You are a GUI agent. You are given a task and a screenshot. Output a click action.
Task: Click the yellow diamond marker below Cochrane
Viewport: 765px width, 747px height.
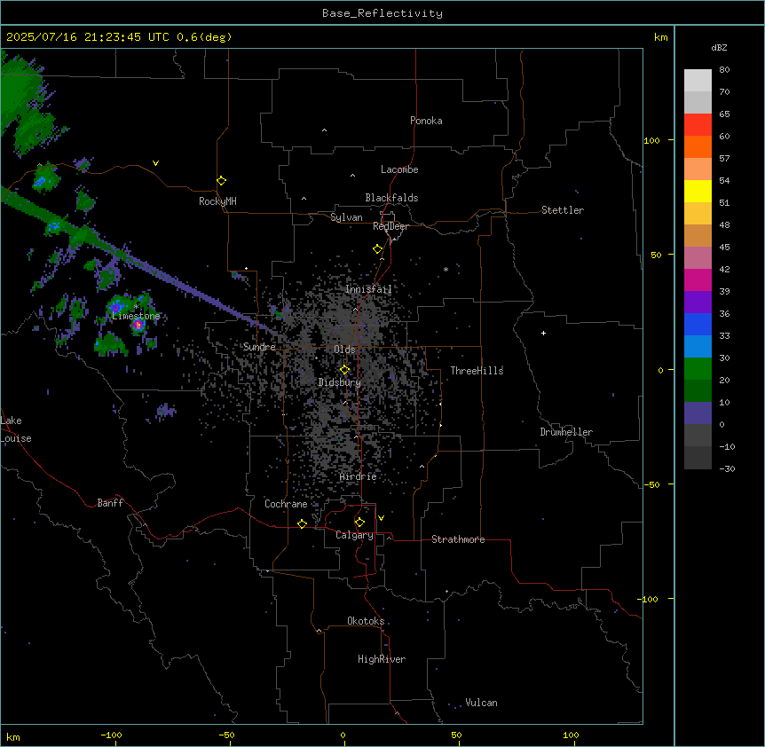302,523
